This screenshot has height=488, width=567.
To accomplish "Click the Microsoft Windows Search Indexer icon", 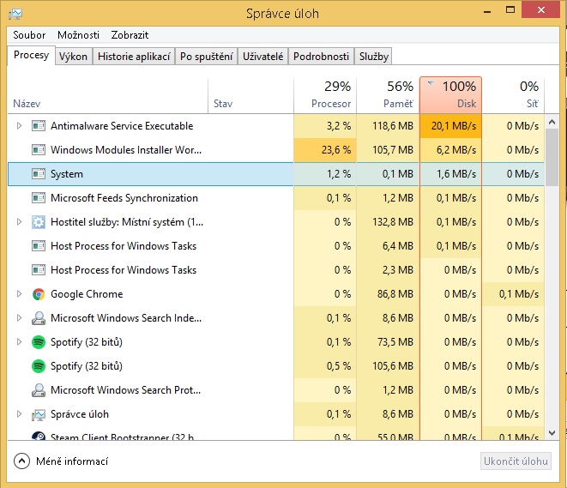I will pyautogui.click(x=39, y=318).
